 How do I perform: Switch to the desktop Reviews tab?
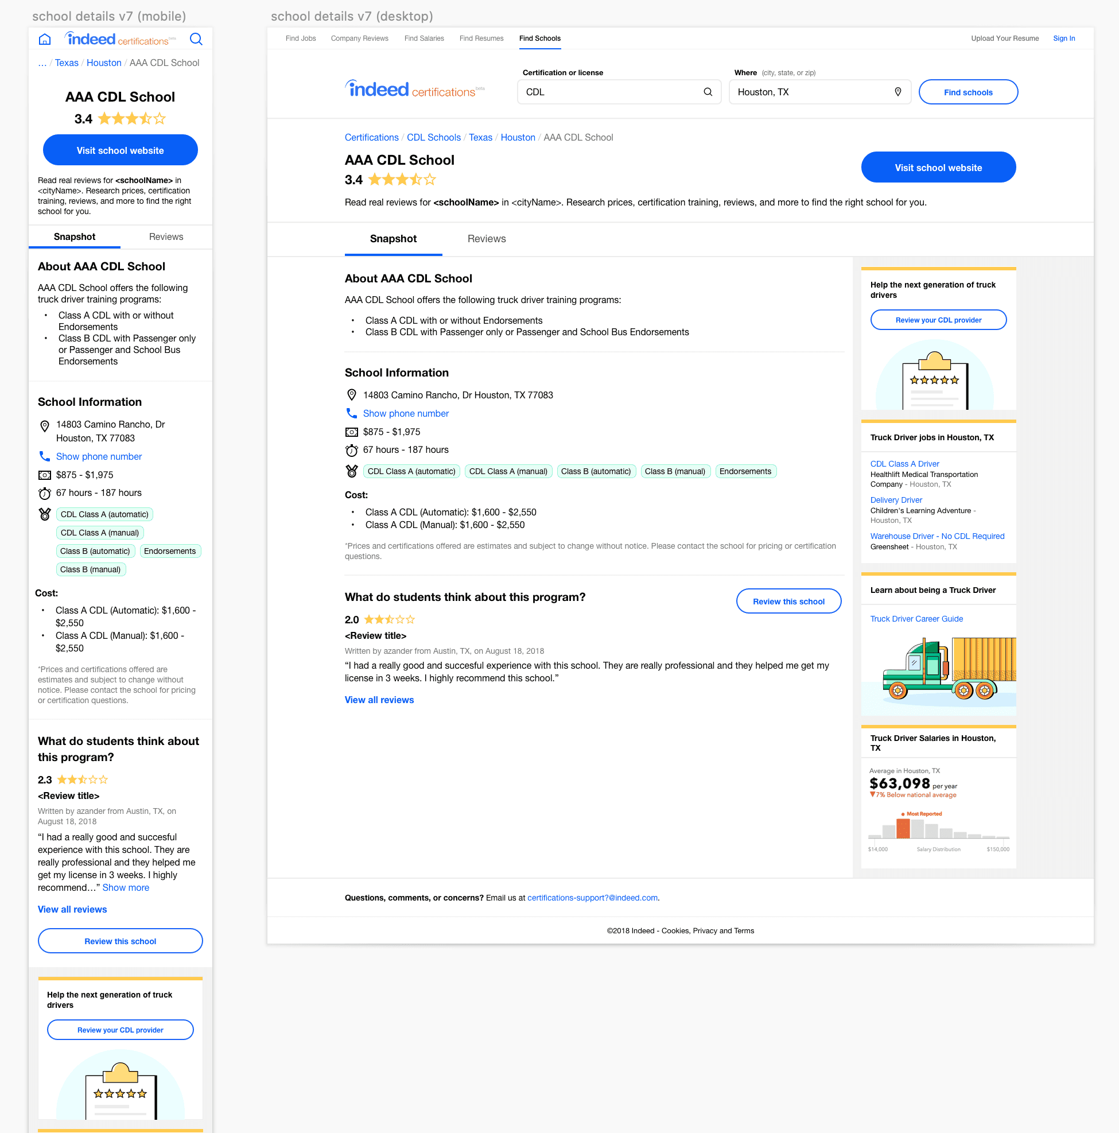pyautogui.click(x=487, y=239)
